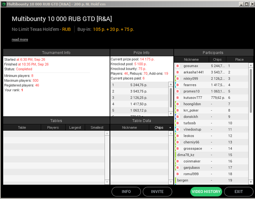Click the bounty B icon beside coinmaker
Screen dimensions: 255x199
tap(178, 161)
